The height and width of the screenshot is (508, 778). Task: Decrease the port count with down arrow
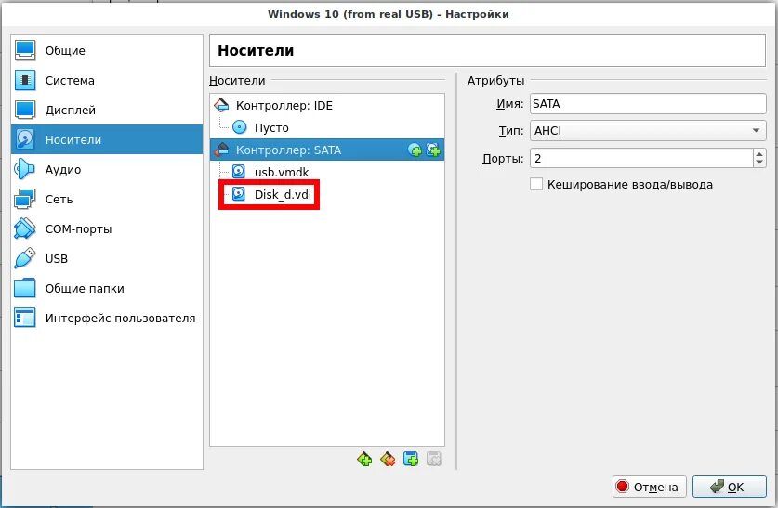759,163
